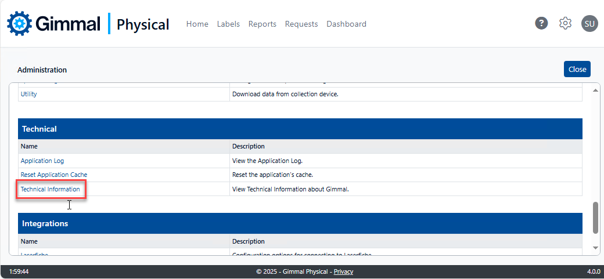This screenshot has width=604, height=279.
Task: Open the Reports menu
Action: point(263,24)
